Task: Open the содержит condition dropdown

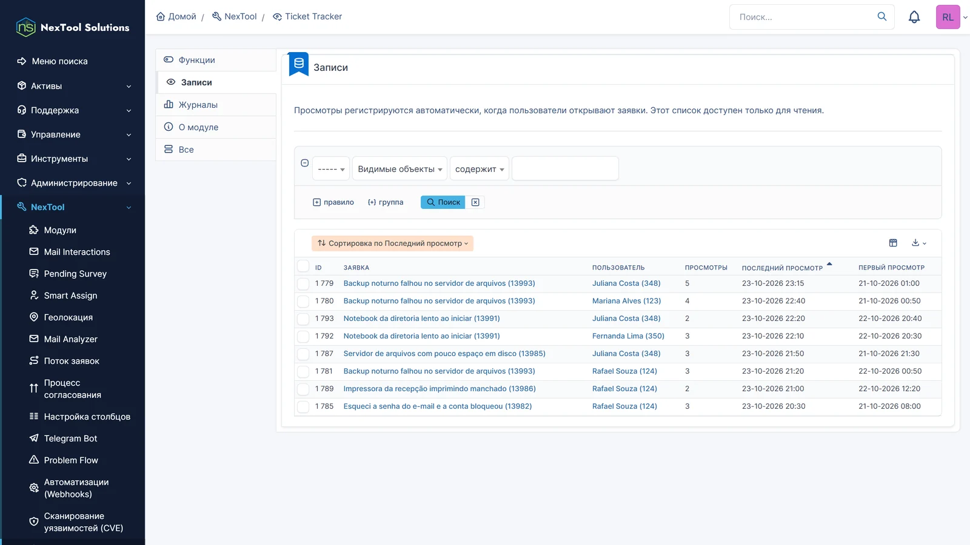Action: pos(480,169)
